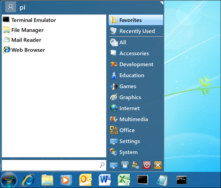Click the orange log out X icon
221x188 pixels.
[158, 165]
